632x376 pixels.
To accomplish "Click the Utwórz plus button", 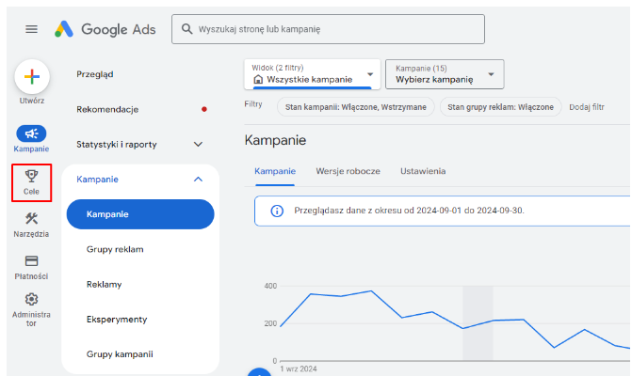I will 32,77.
